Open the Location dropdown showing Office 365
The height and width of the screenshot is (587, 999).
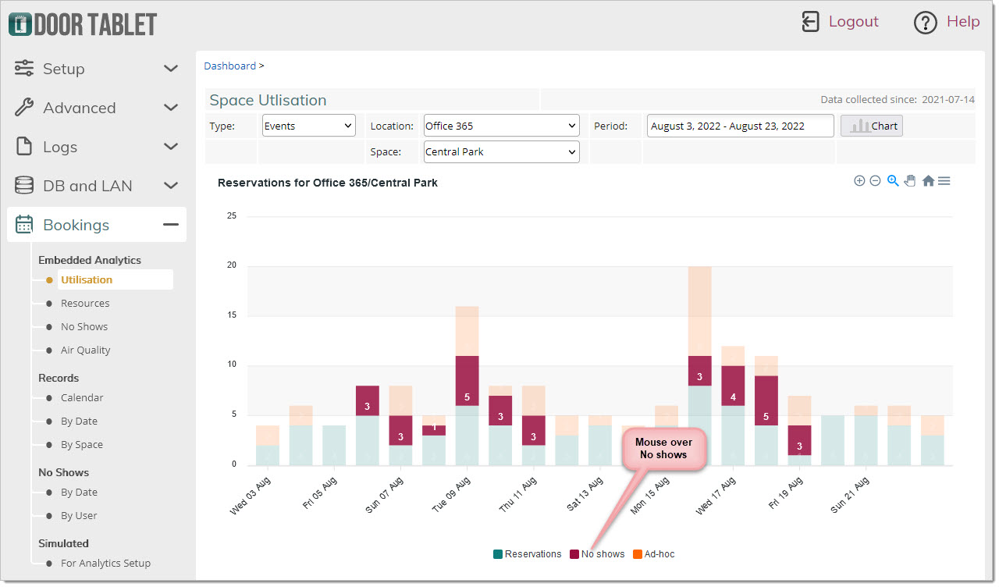[x=502, y=126]
